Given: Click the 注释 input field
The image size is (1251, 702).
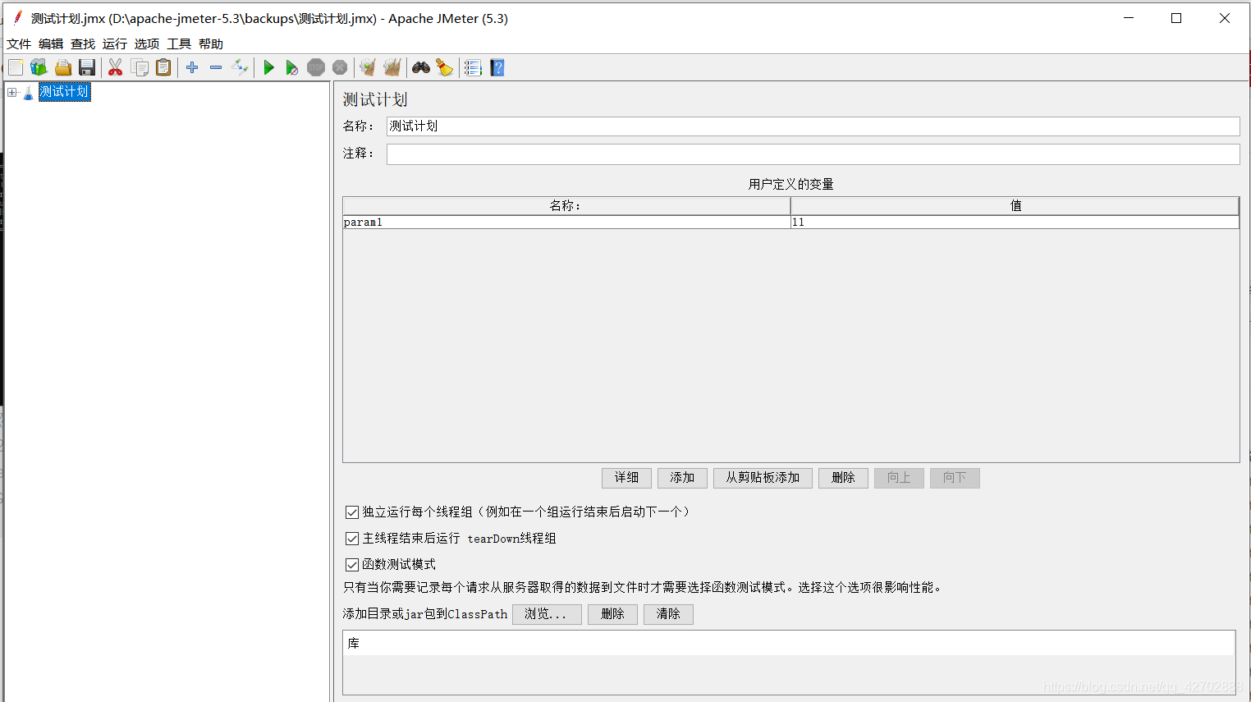Looking at the screenshot, I should (739, 154).
